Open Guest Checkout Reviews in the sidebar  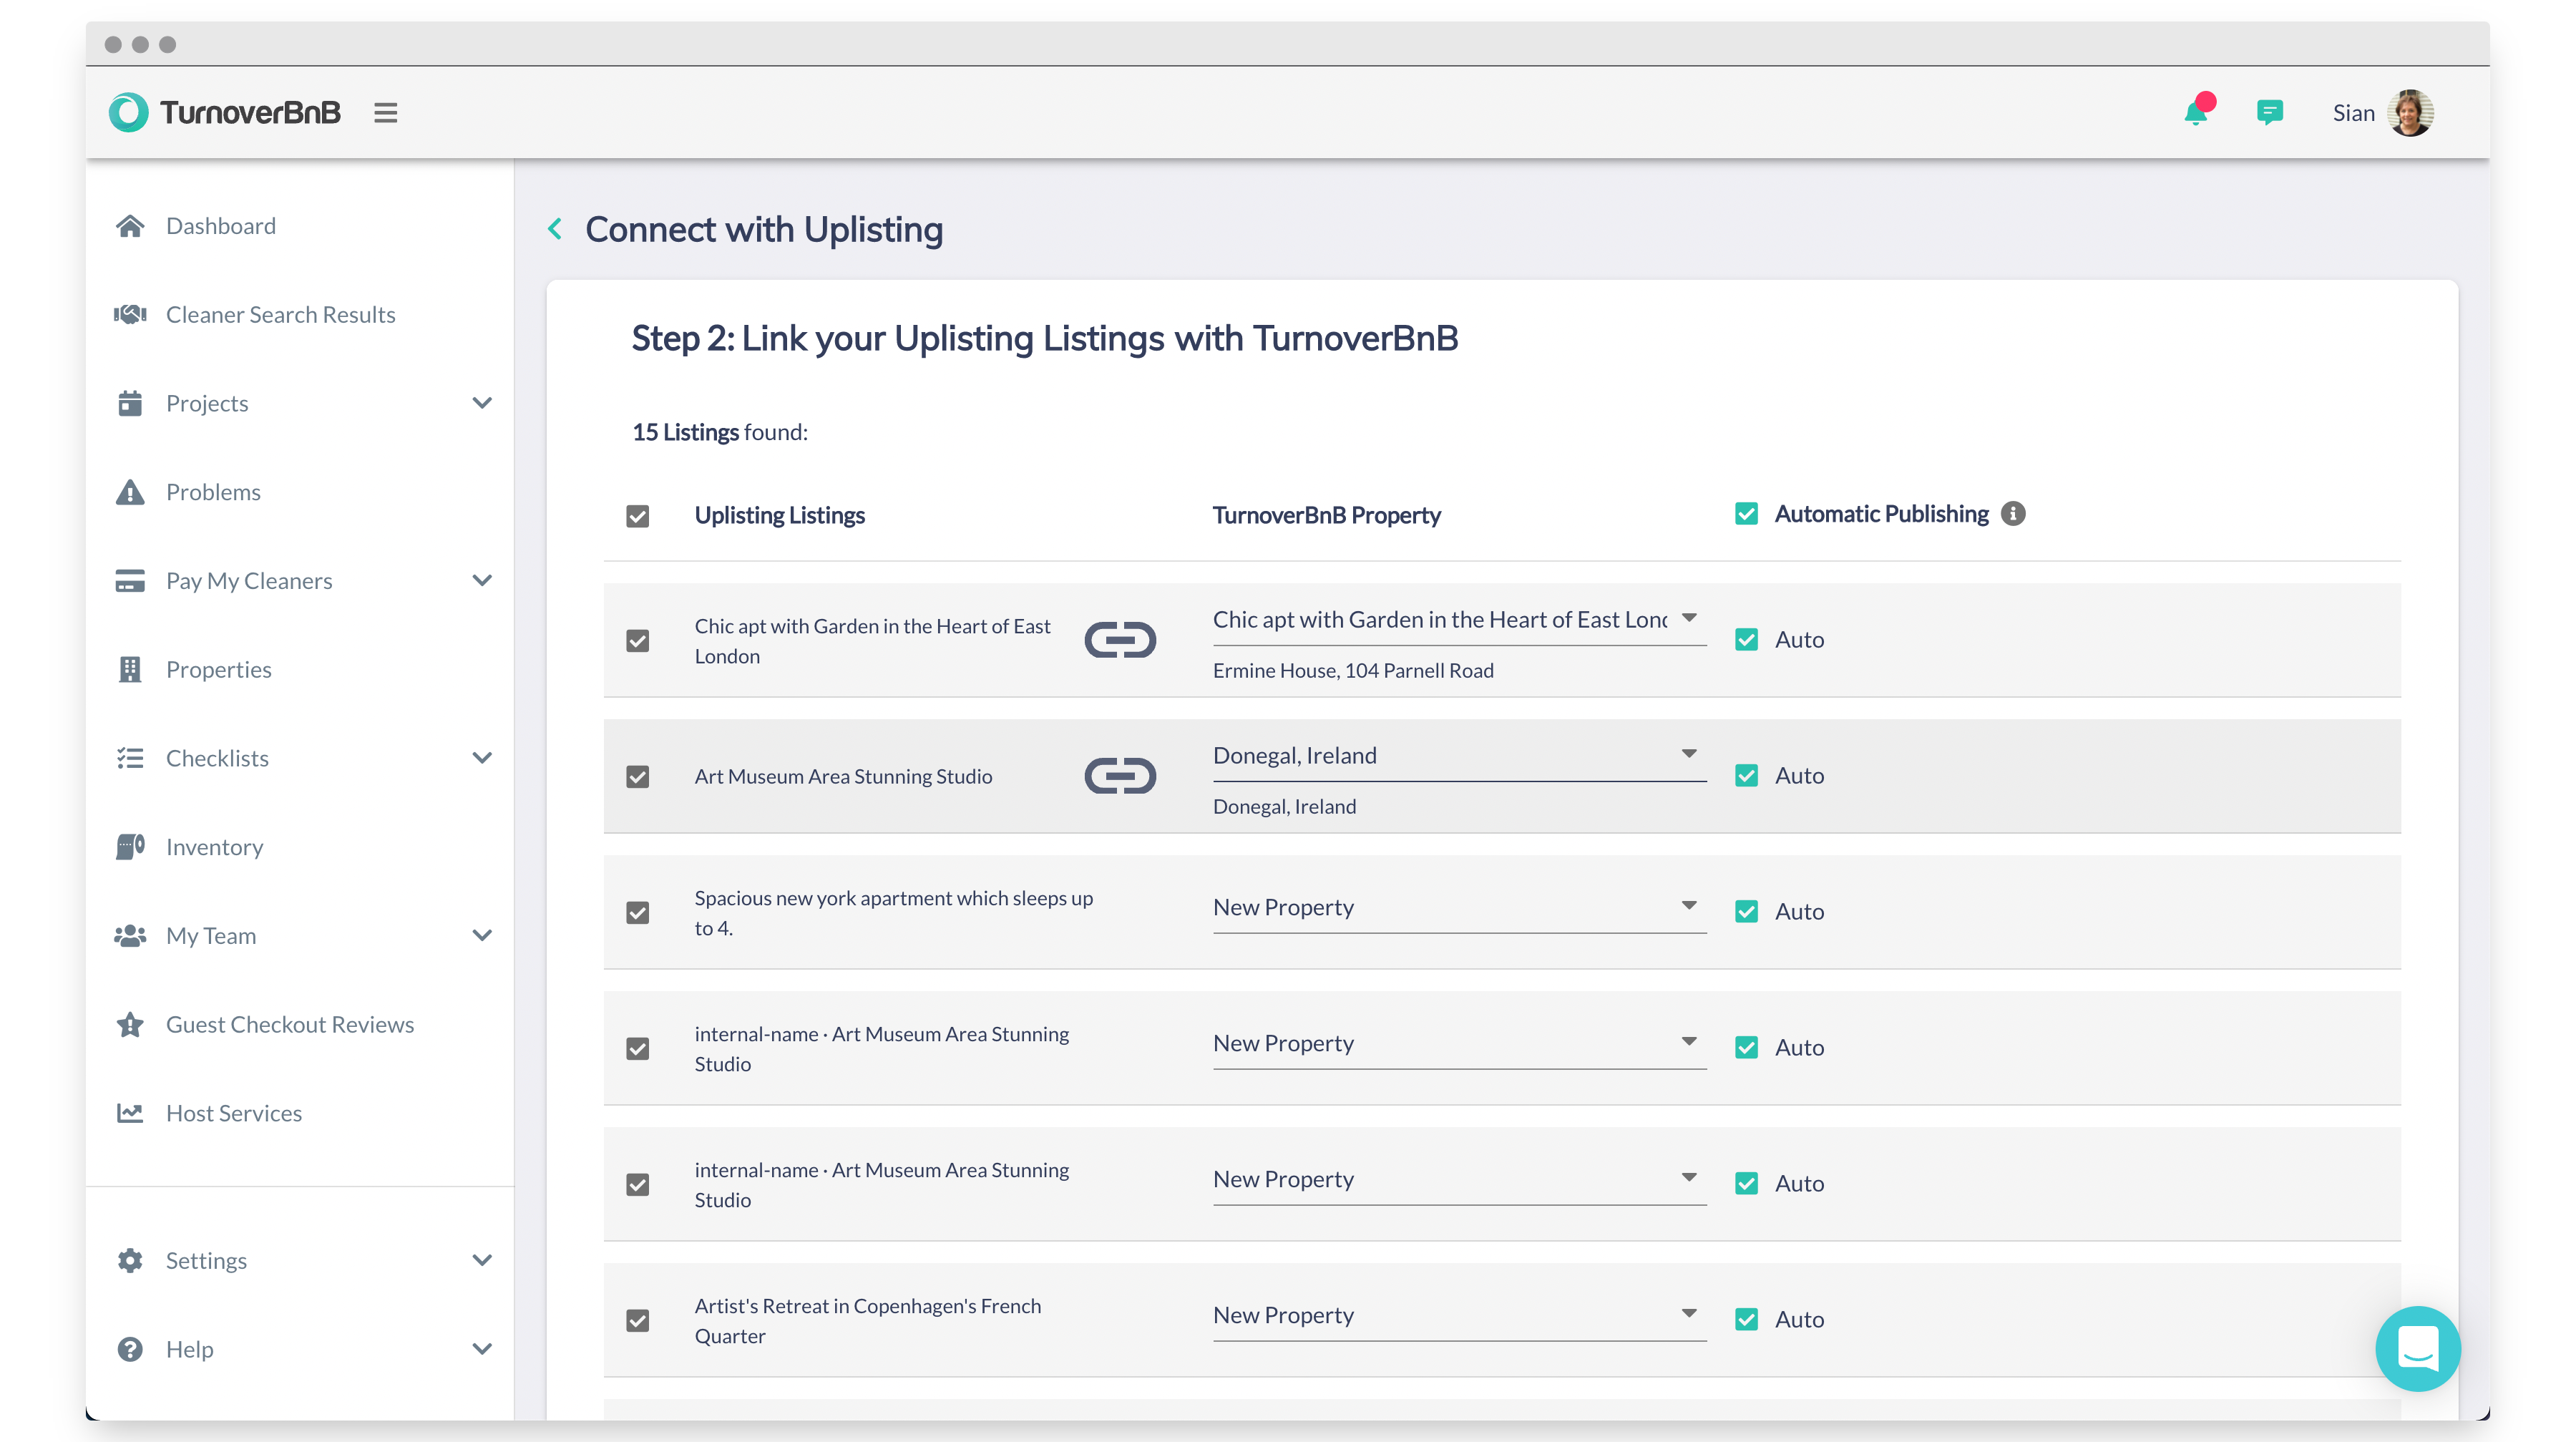(x=289, y=1025)
